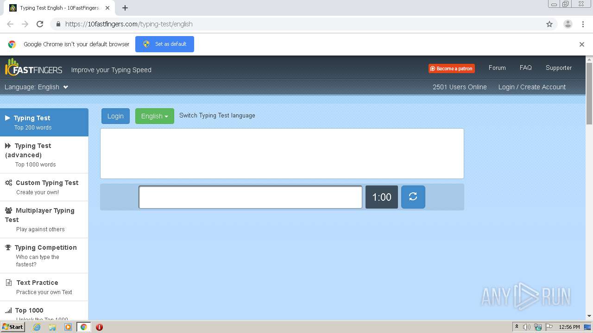The image size is (593, 333).
Task: Click the page vertical scrollbar thumb
Action: 589,93
